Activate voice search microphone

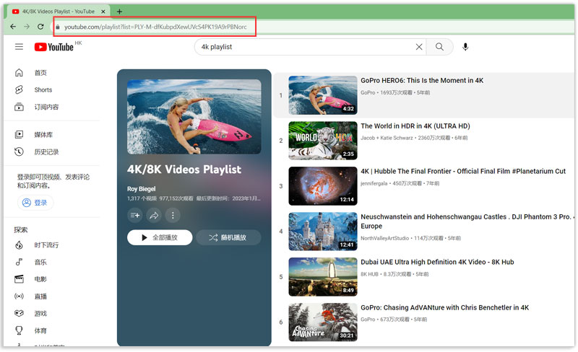coord(465,47)
